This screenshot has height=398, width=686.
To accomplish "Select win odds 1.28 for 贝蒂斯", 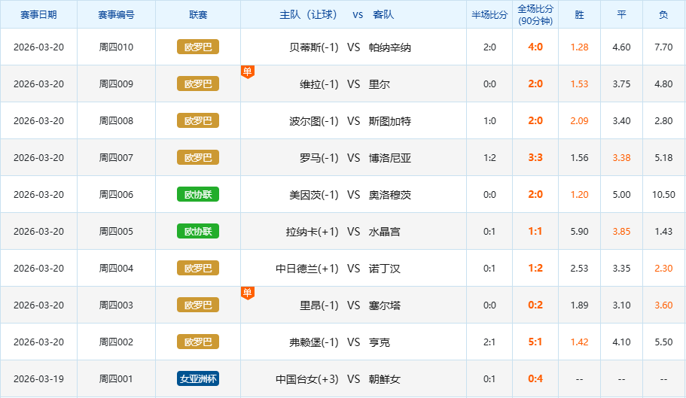I will tap(579, 47).
